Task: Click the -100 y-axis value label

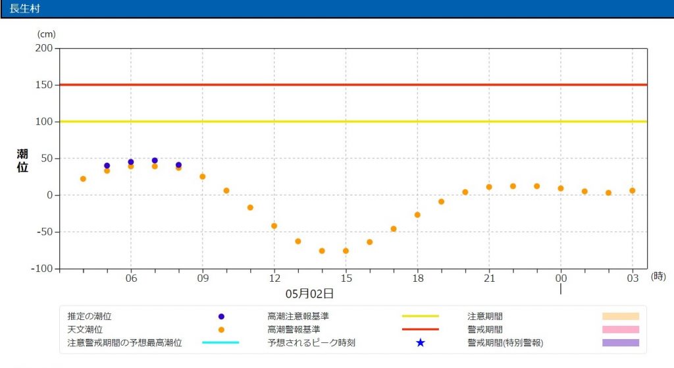Action: coord(41,269)
